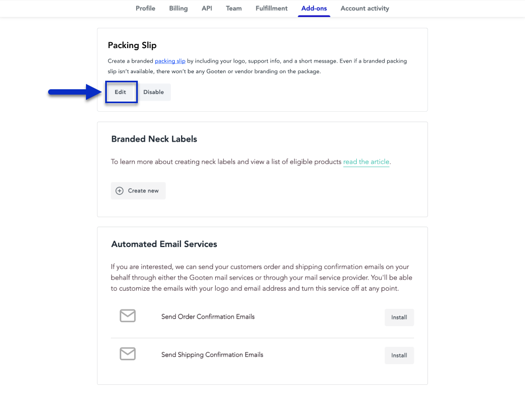525x418 pixels.
Task: Click the Send Order Confirmation Emails label
Action: click(208, 317)
